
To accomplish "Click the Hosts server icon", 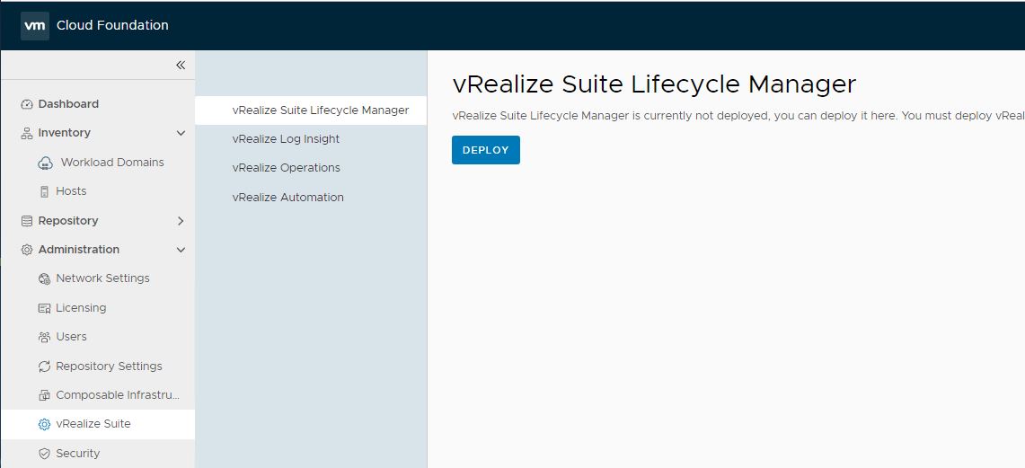I will [45, 191].
